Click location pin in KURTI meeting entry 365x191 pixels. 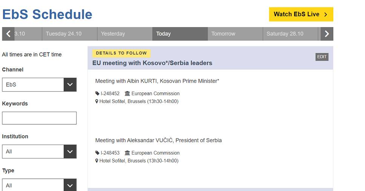(97, 102)
